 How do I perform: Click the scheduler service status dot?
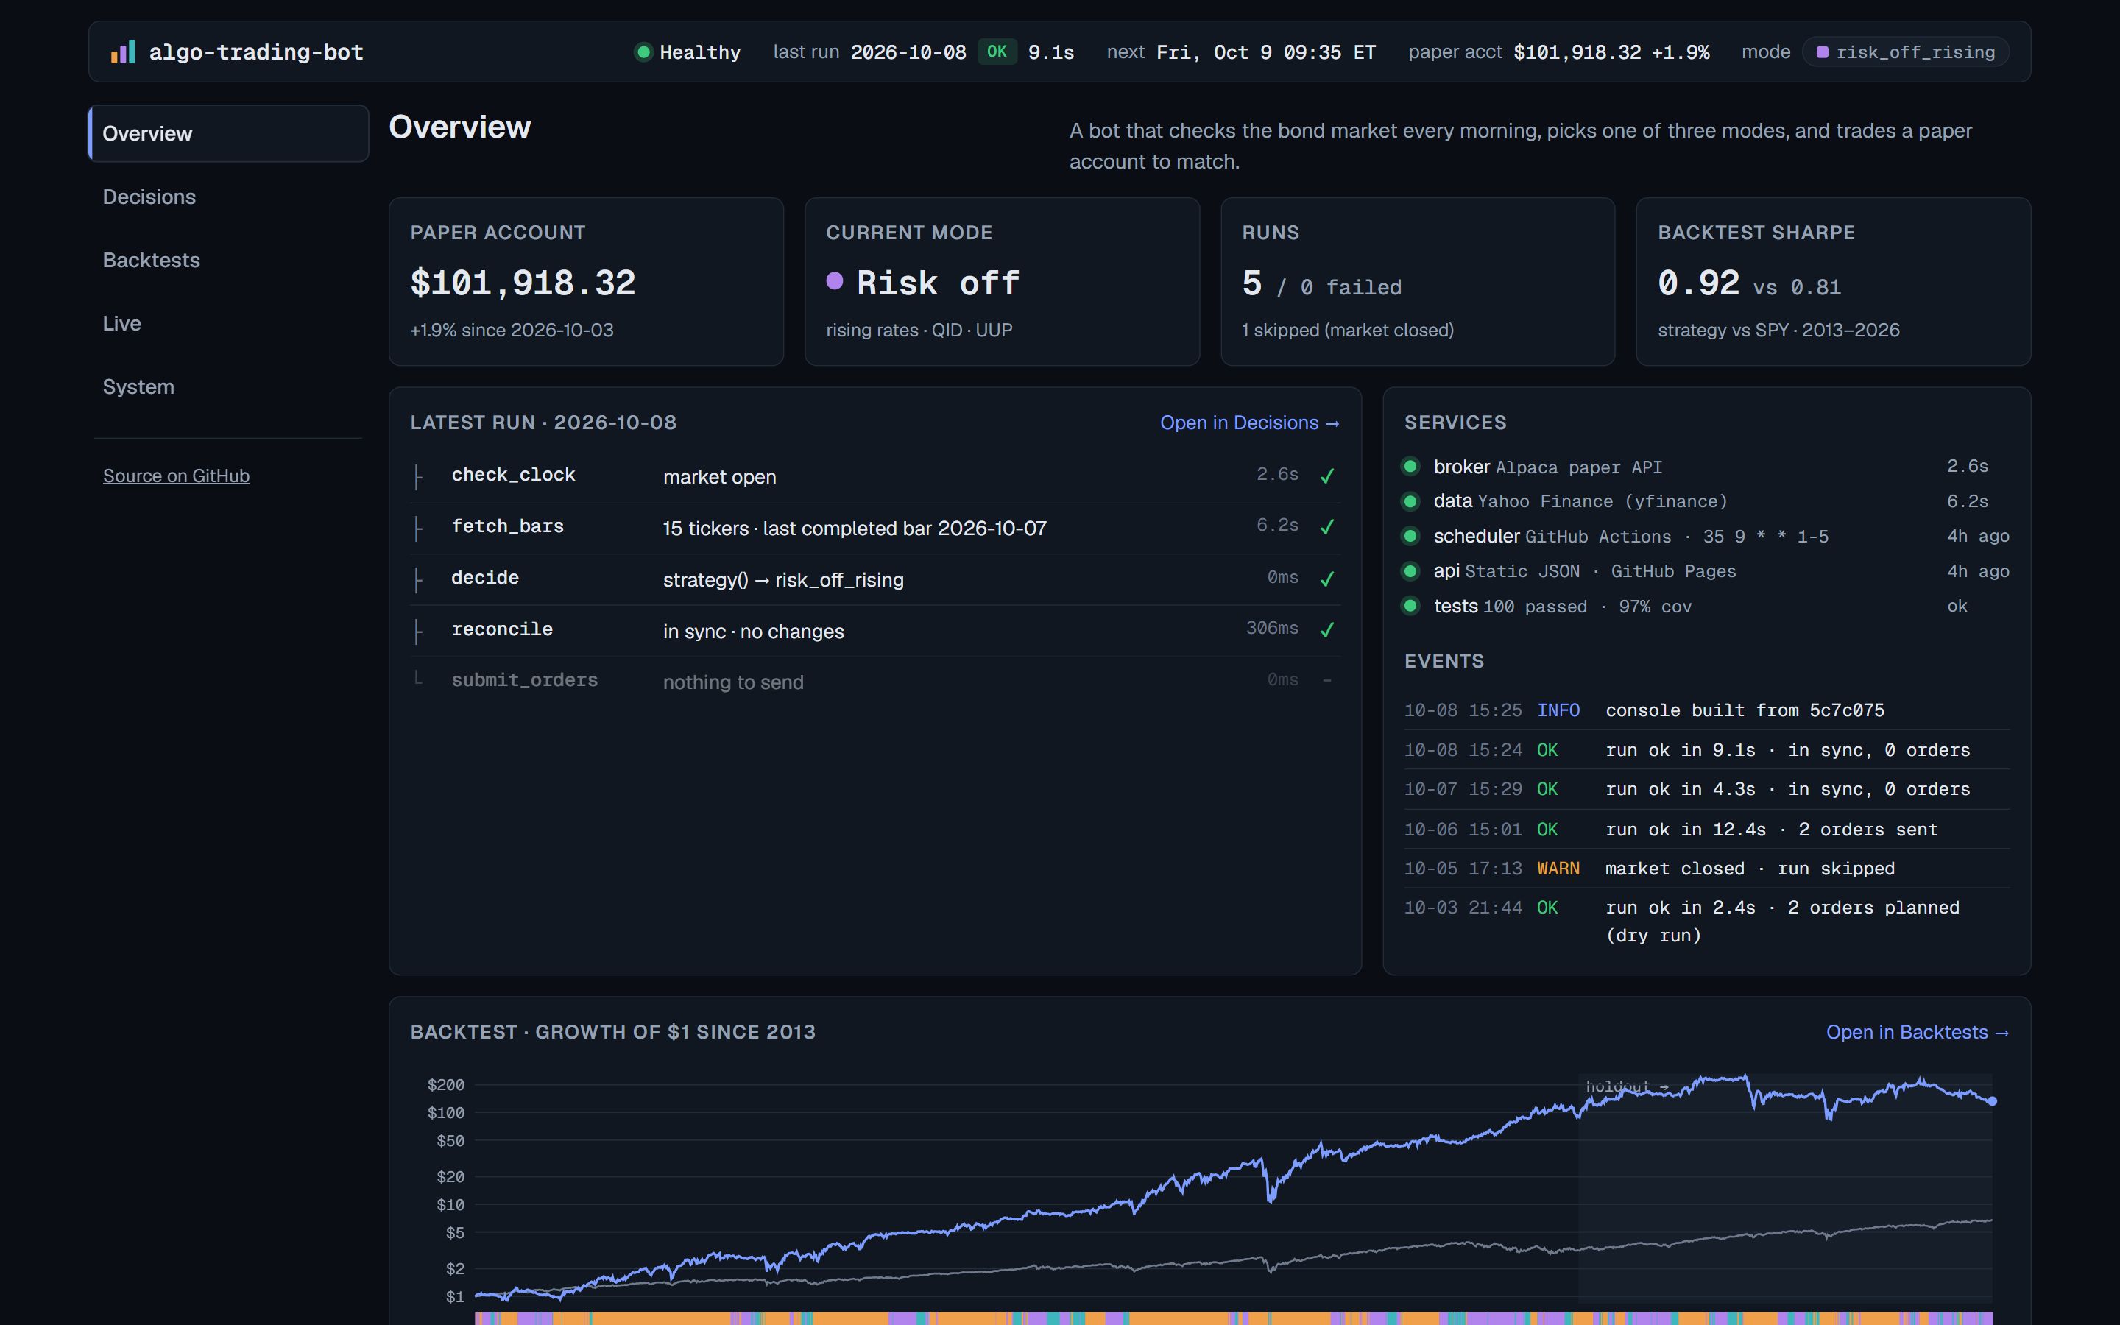[x=1410, y=535]
